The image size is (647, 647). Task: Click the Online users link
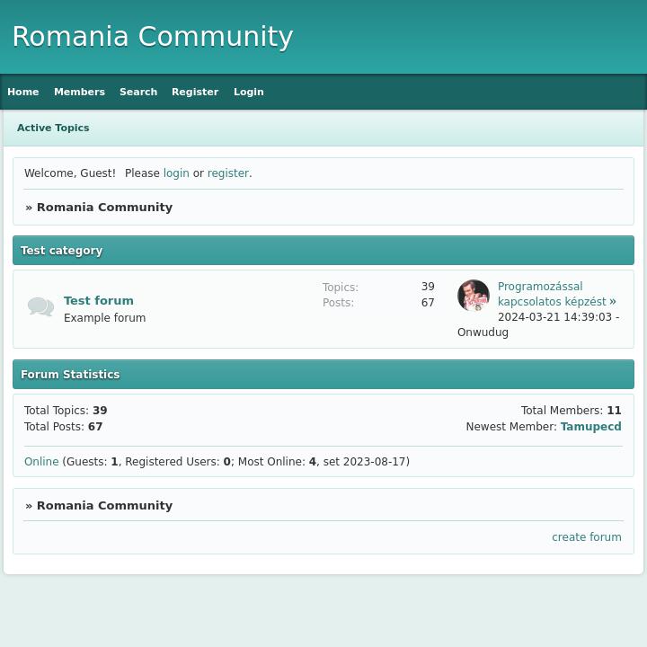click(x=41, y=462)
